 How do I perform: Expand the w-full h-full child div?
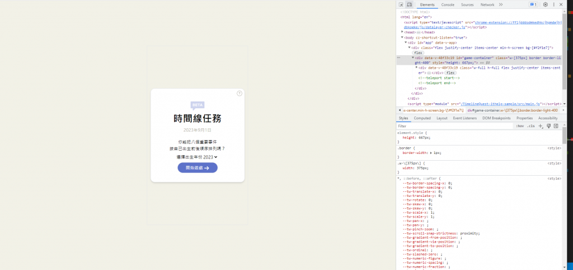pos(416,67)
